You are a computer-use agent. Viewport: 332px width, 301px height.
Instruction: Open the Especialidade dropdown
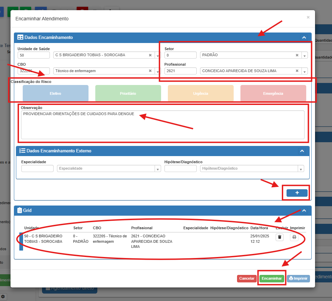(158, 169)
